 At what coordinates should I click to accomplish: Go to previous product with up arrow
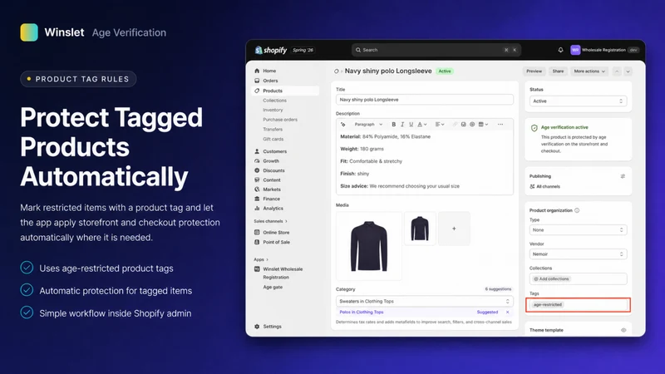click(x=617, y=71)
